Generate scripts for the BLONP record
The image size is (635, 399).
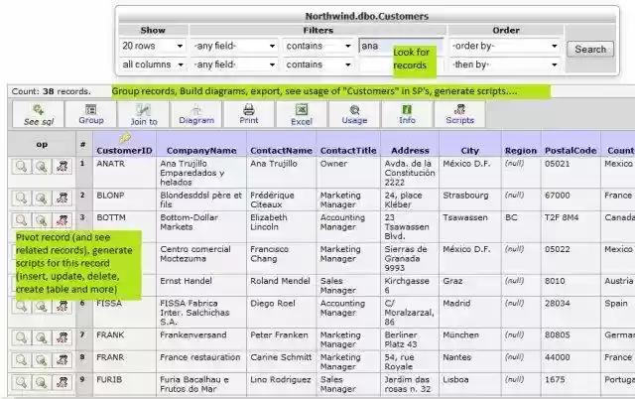[x=62, y=199]
